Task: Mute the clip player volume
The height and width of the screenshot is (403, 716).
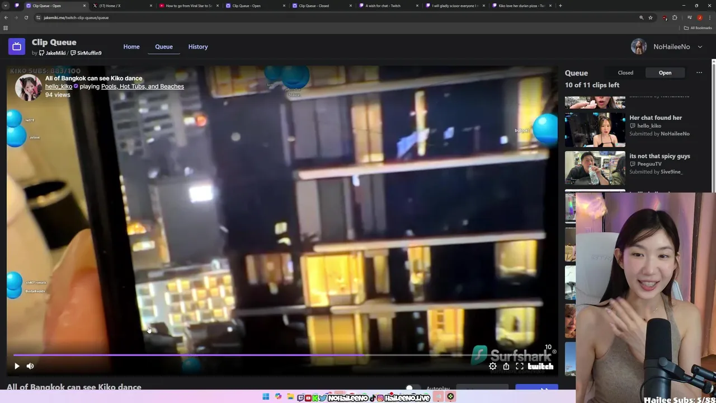Action: pyautogui.click(x=30, y=366)
